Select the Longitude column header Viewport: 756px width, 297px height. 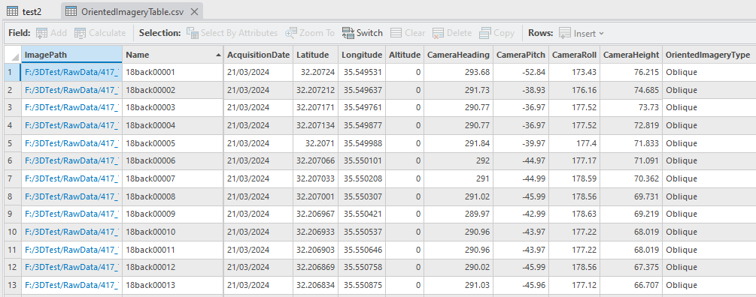[362, 55]
